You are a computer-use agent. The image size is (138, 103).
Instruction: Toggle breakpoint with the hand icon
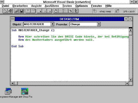click(x=56, y=11)
